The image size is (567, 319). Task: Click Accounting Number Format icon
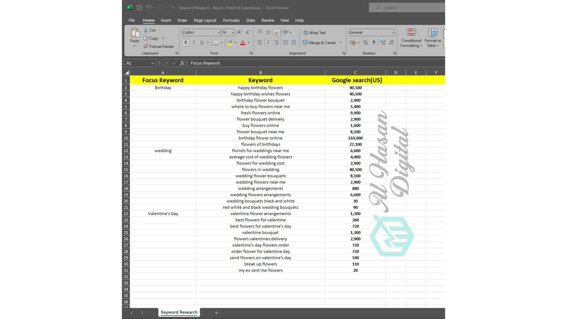click(353, 43)
